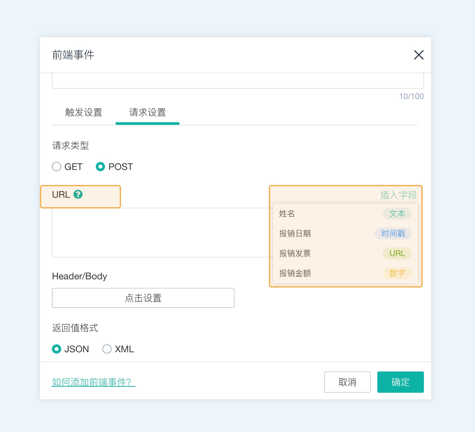Insert the 报销金额 field
475x432 pixels.
pos(295,273)
